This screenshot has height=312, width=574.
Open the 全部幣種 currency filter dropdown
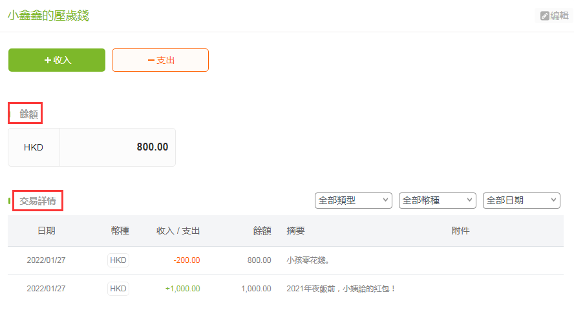pyautogui.click(x=438, y=200)
